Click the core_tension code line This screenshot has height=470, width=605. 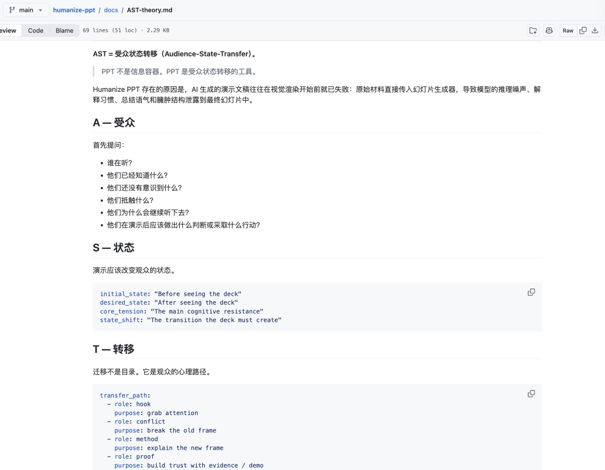(182, 311)
